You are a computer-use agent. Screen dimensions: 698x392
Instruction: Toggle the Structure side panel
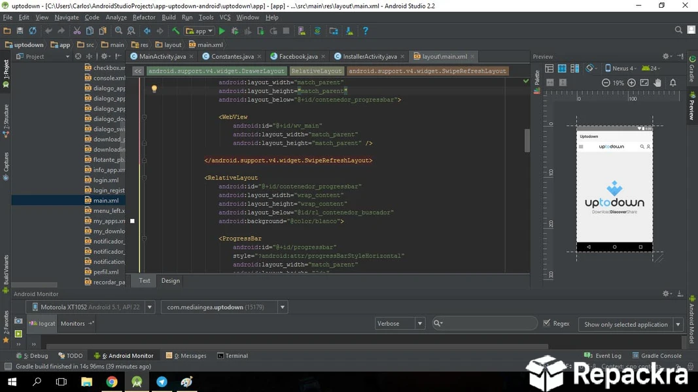tap(6, 120)
